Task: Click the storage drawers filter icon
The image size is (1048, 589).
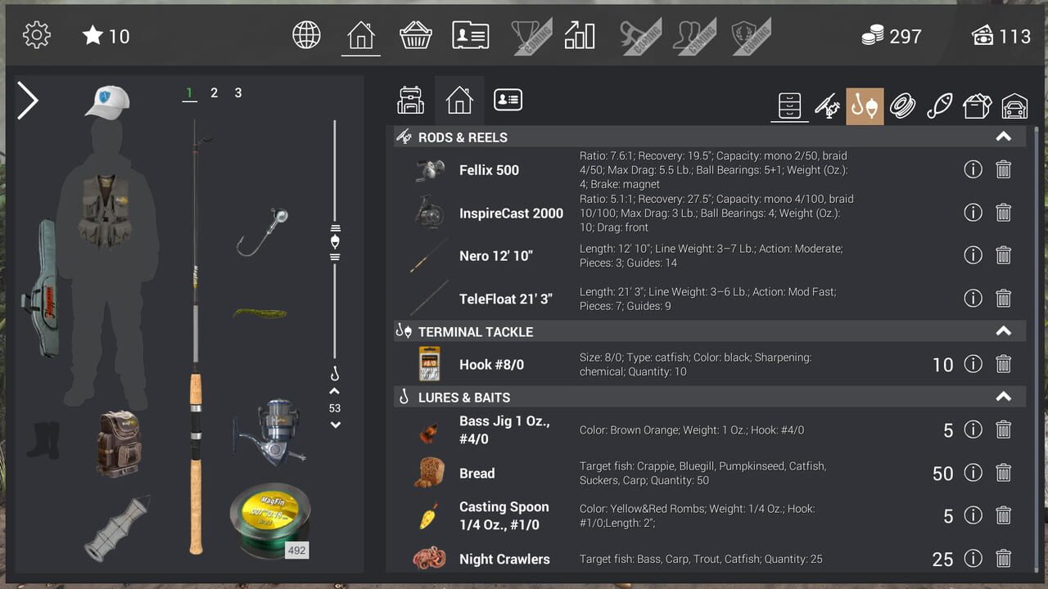Action: coord(789,106)
